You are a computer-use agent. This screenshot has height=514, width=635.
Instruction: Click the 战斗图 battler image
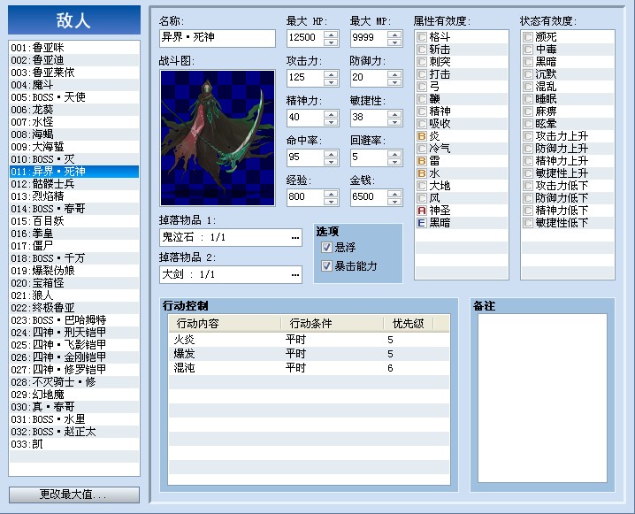(x=218, y=138)
